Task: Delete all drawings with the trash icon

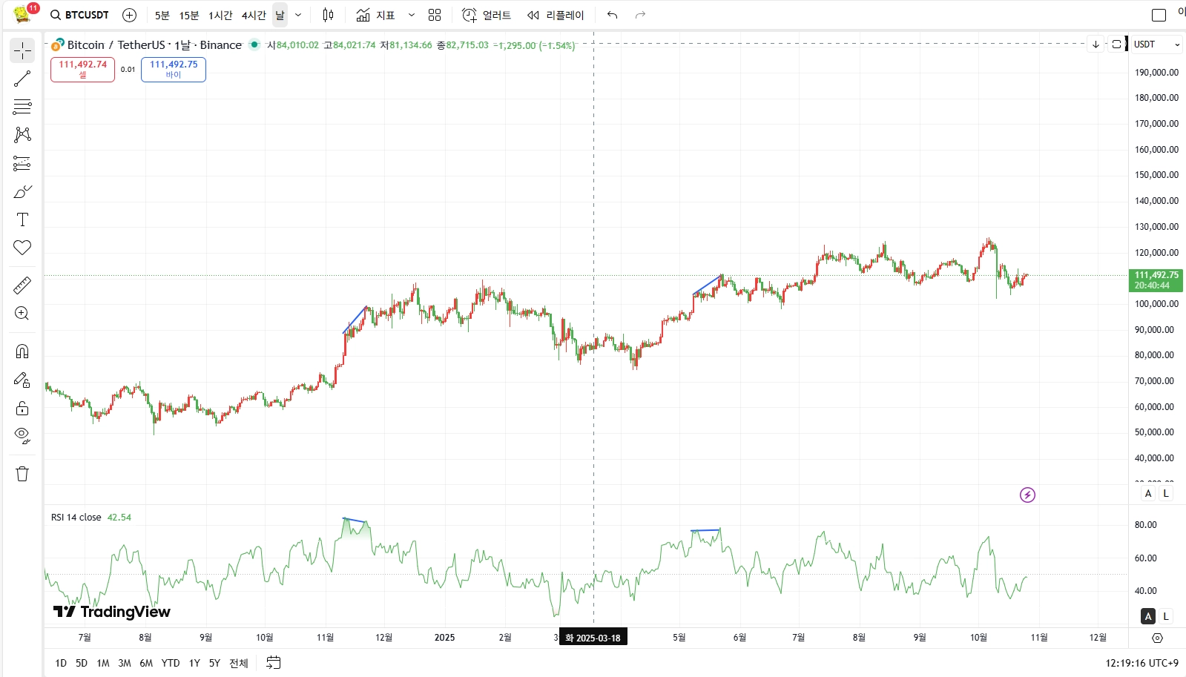Action: pyautogui.click(x=22, y=474)
